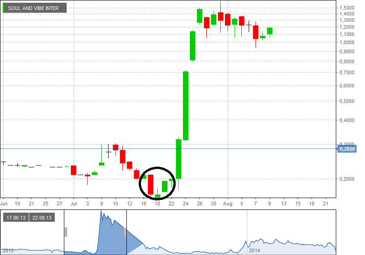Select the tall green candle near 24 July
Image resolution: width=365 pixels, height=255 pixels.
pos(186,106)
